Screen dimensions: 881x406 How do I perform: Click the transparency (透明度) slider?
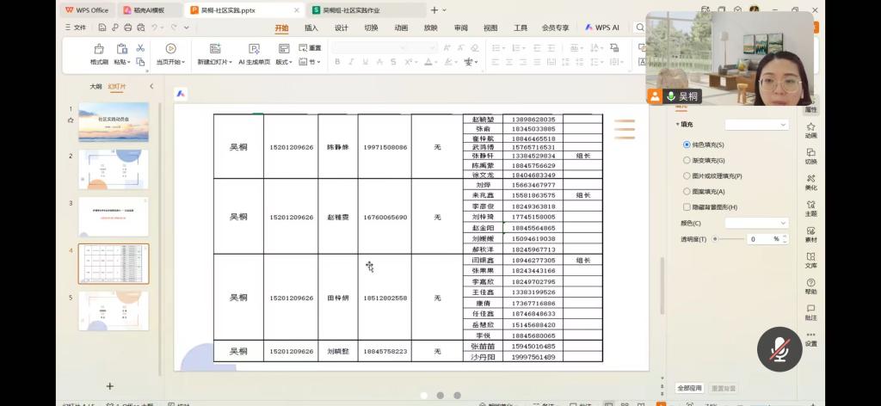click(x=727, y=239)
